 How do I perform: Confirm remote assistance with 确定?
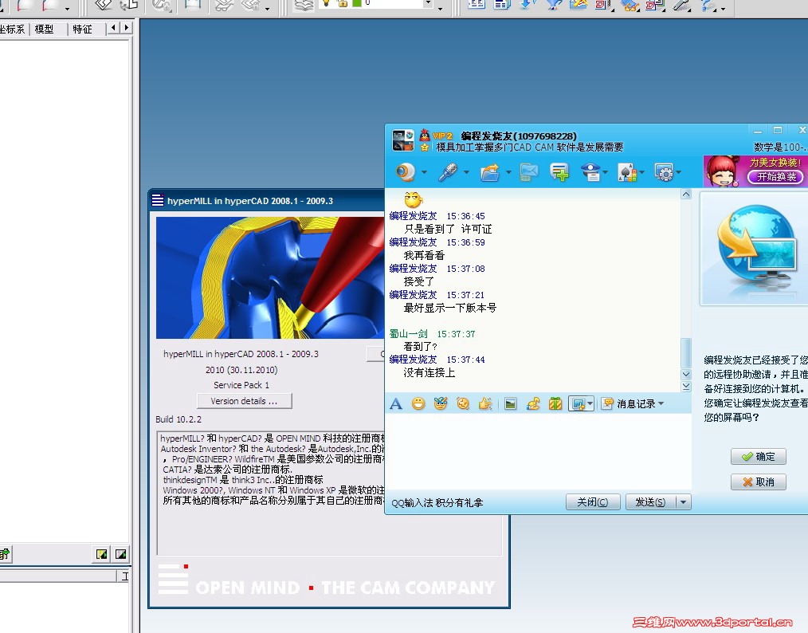point(758,457)
